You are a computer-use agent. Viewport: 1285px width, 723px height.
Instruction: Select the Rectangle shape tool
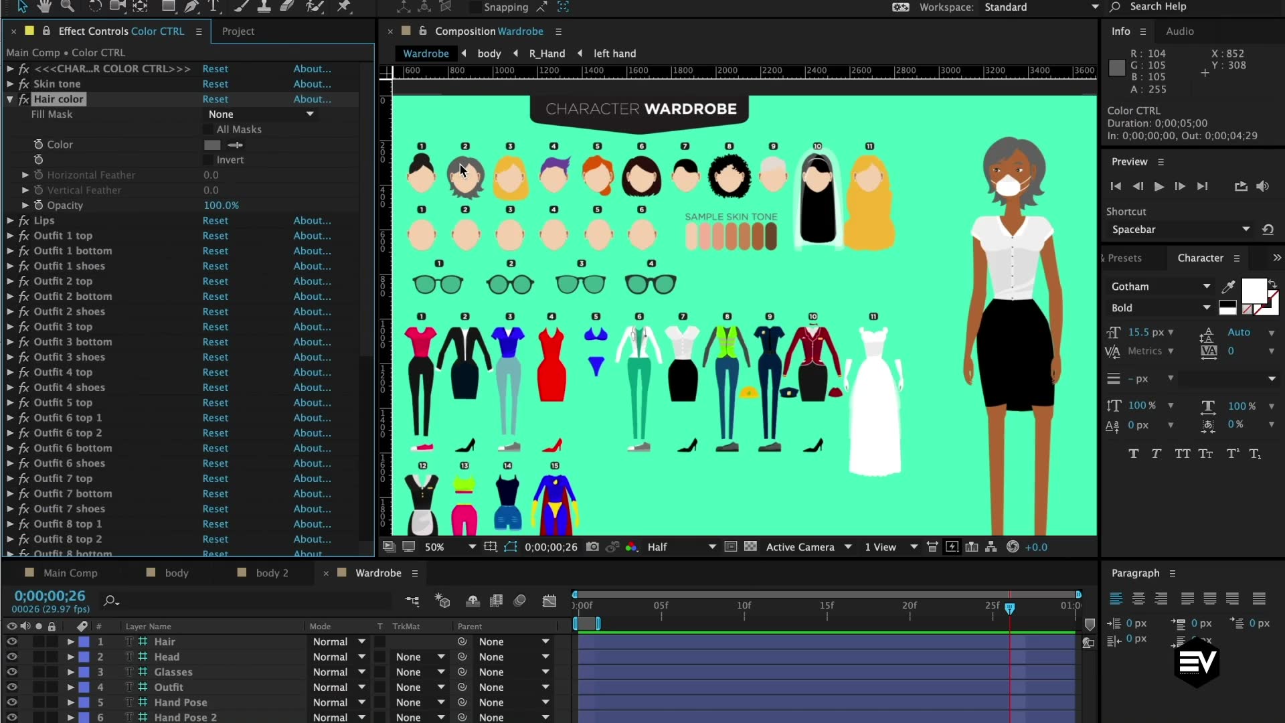[169, 6]
